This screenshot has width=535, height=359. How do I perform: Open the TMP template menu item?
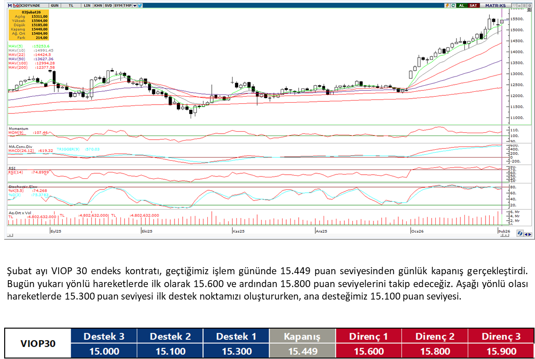(x=127, y=6)
